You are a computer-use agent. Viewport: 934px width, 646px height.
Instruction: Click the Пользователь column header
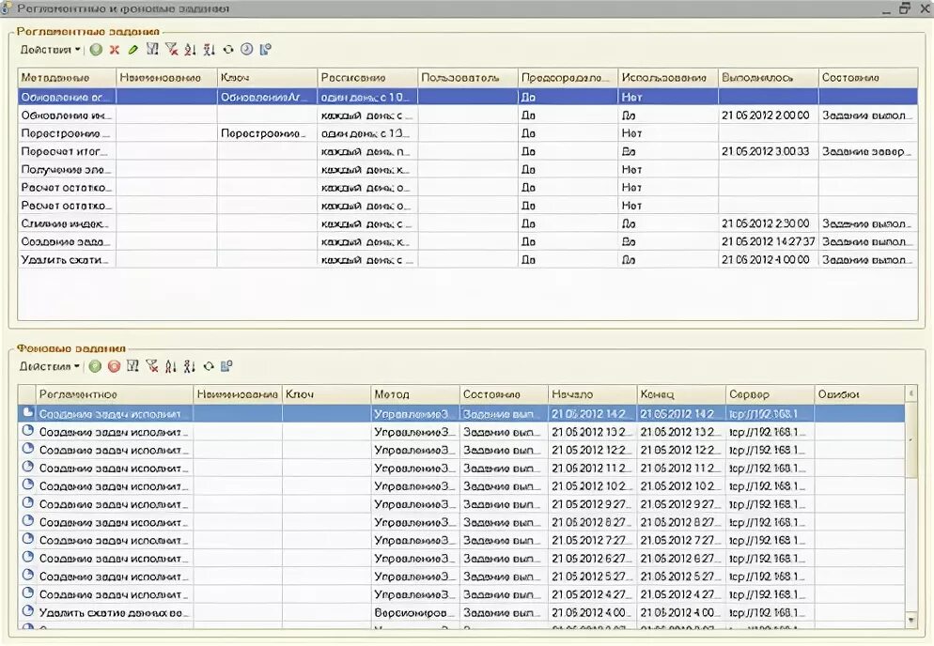(468, 77)
